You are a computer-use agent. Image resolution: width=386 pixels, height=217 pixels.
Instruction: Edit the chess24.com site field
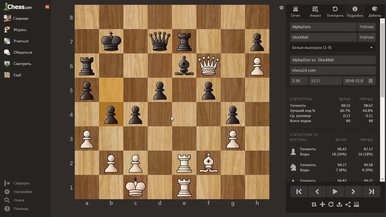[x=332, y=71]
